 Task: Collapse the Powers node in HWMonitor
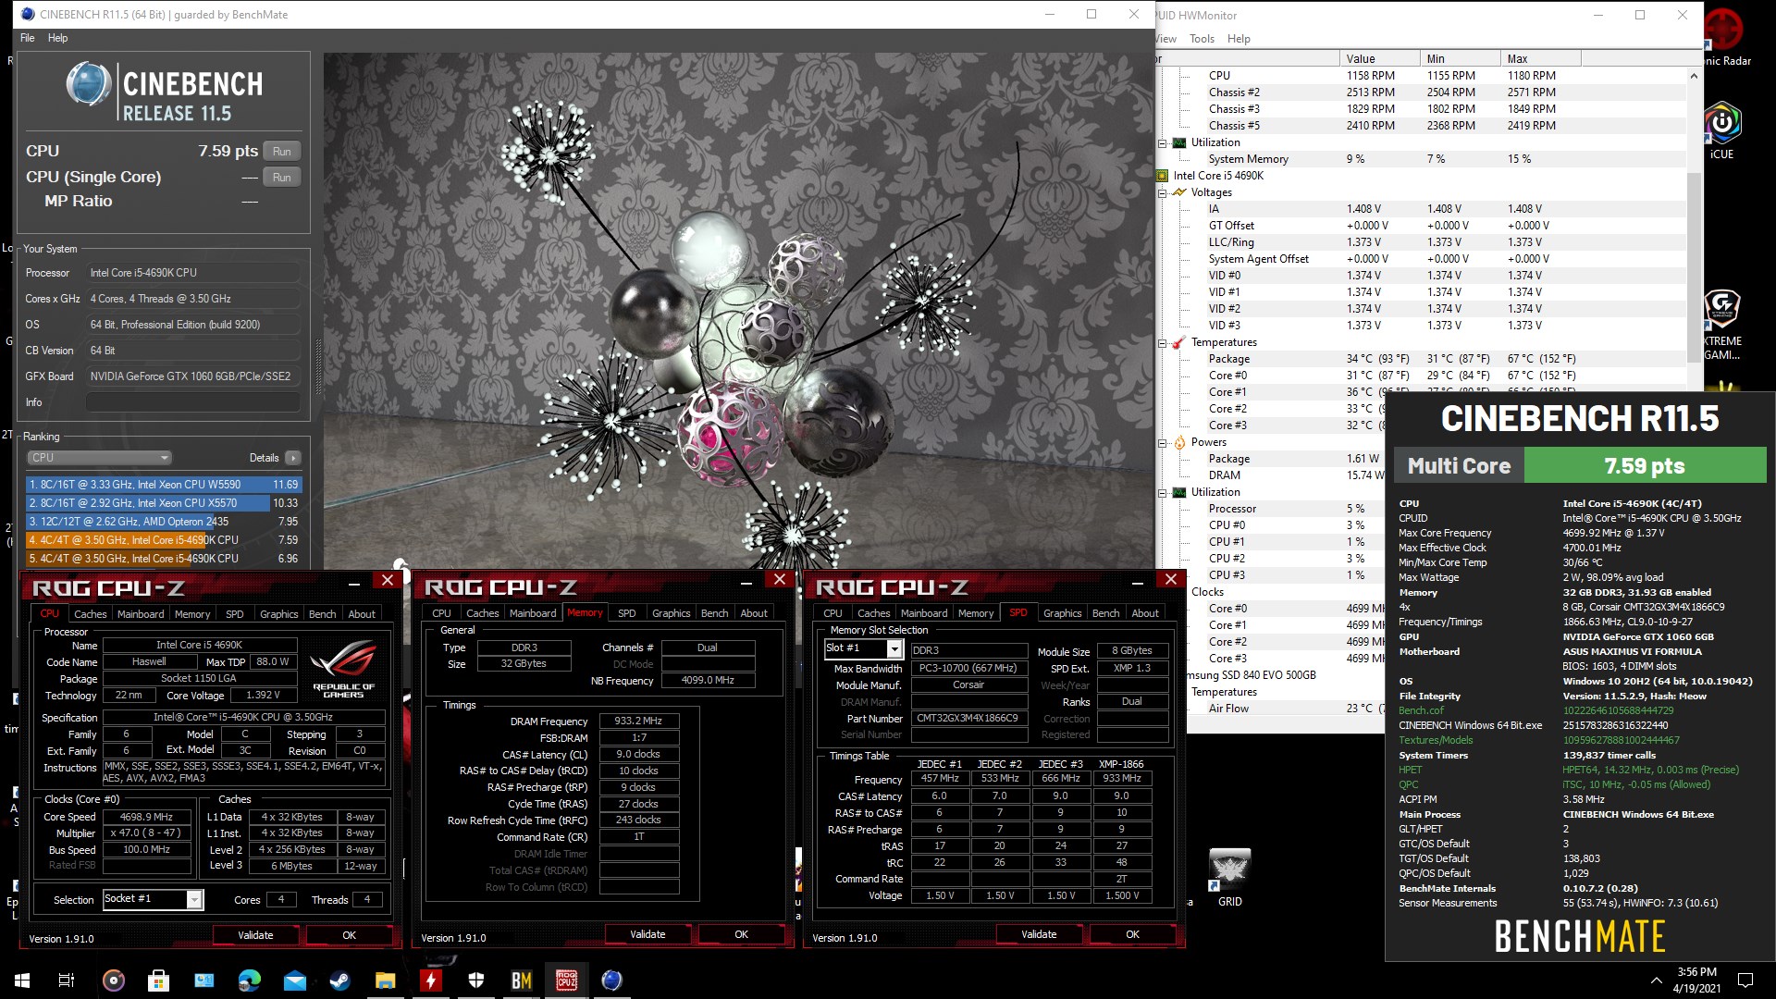[1163, 442]
